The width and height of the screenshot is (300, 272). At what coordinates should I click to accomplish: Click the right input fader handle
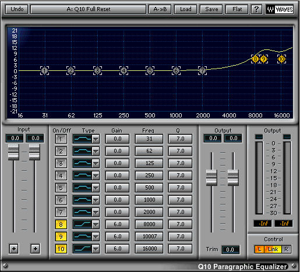click(x=34, y=152)
